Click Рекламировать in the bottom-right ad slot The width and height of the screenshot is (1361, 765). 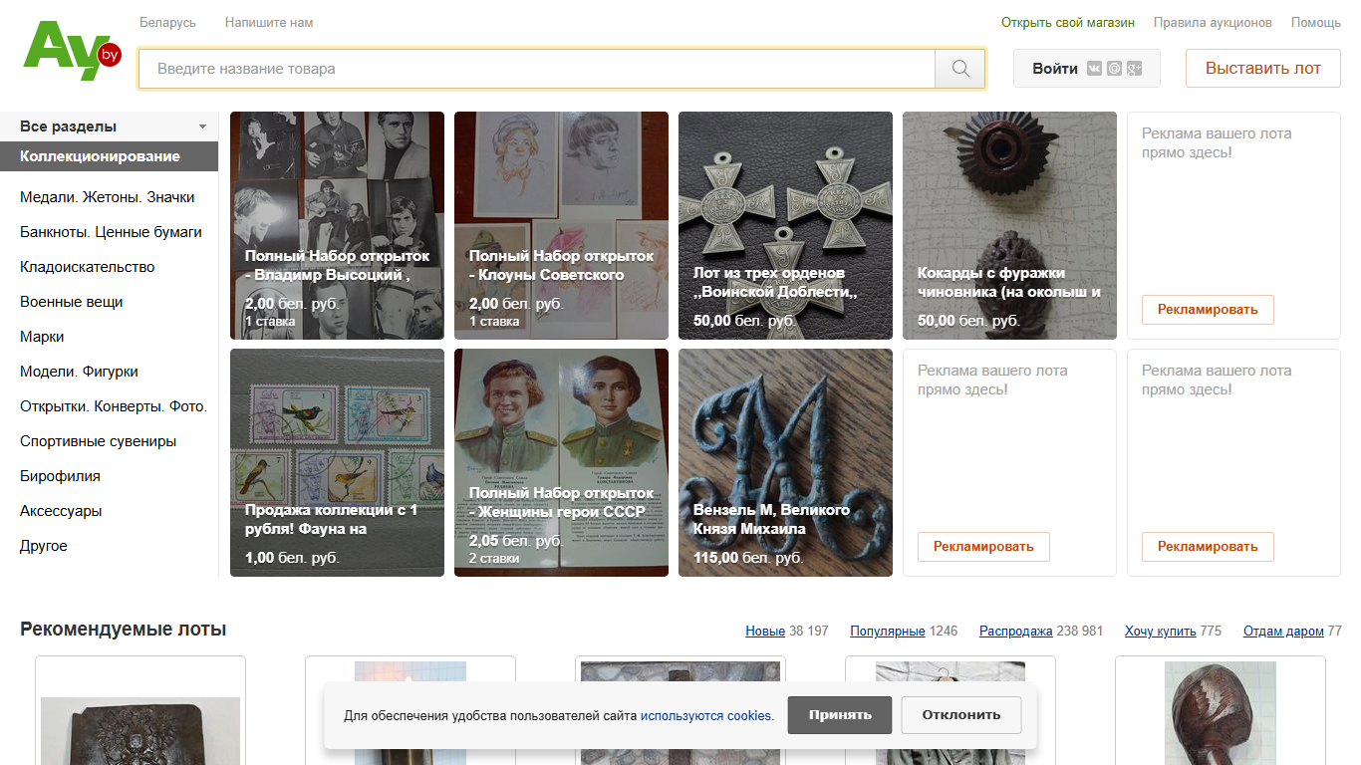[x=1208, y=546]
